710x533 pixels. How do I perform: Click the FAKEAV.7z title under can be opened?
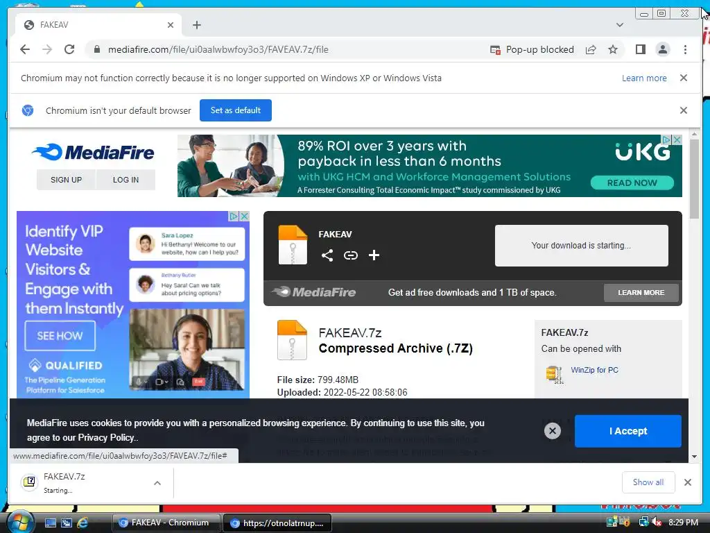[x=564, y=332]
